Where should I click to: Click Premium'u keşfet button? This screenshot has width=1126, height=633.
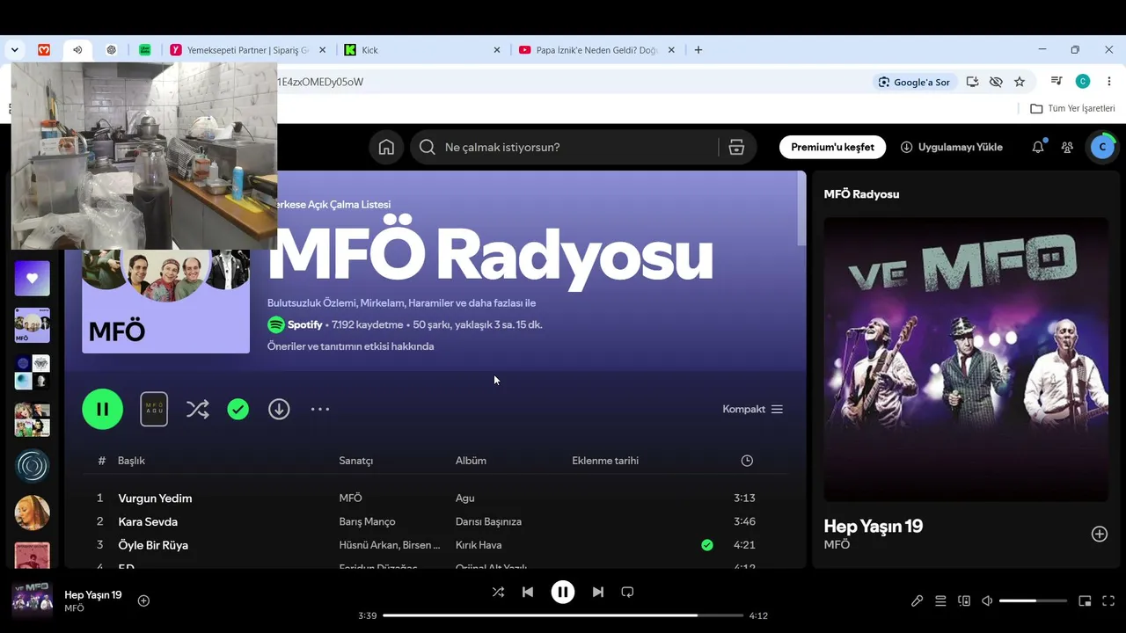coord(832,147)
